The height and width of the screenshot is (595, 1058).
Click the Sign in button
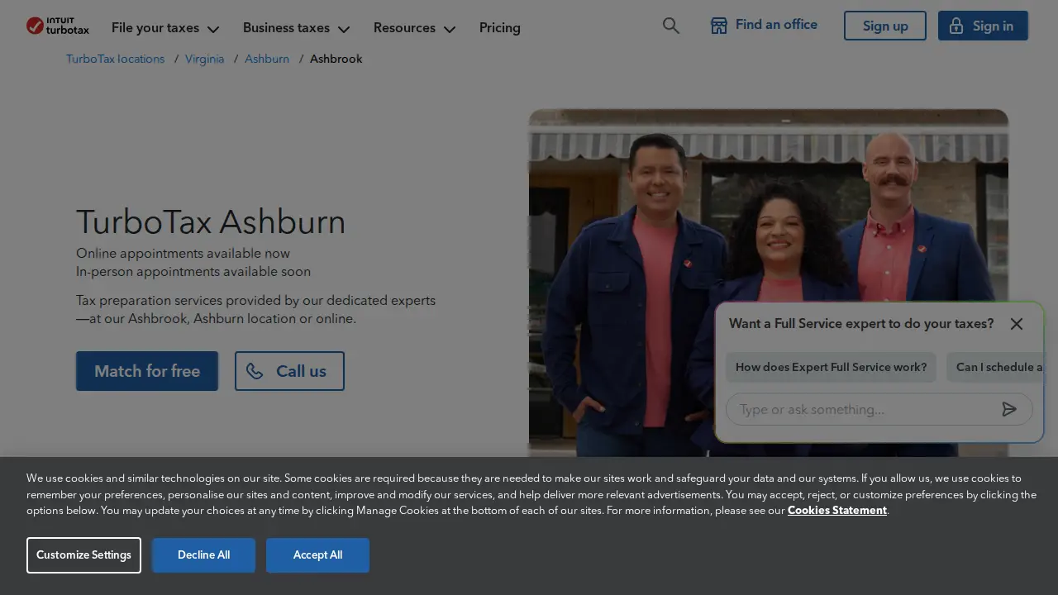[x=983, y=26]
